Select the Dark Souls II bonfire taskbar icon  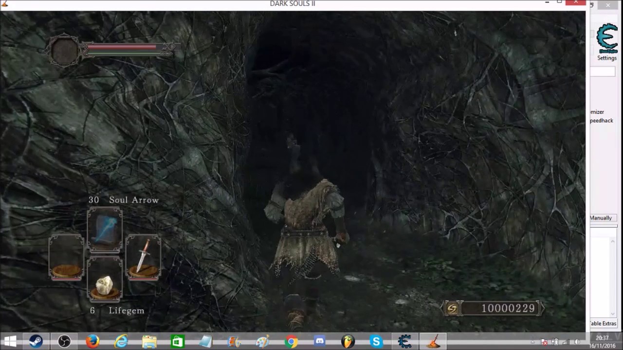coord(433,342)
